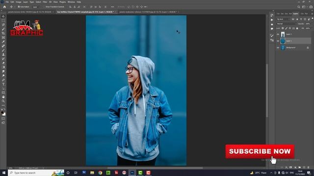
Task: Select the Eyedropper tool
Action: click(3, 42)
